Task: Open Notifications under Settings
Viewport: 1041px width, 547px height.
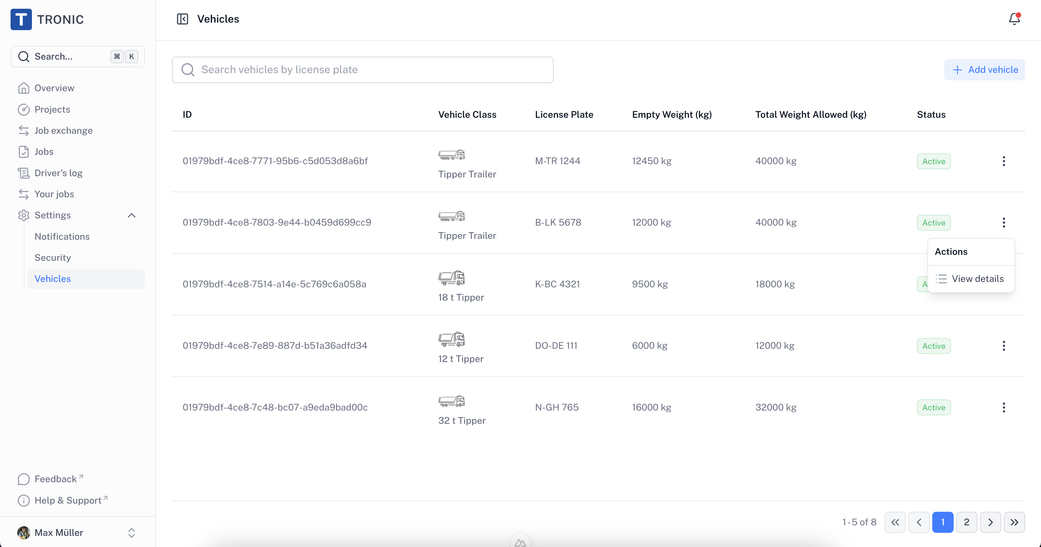Action: 62,237
